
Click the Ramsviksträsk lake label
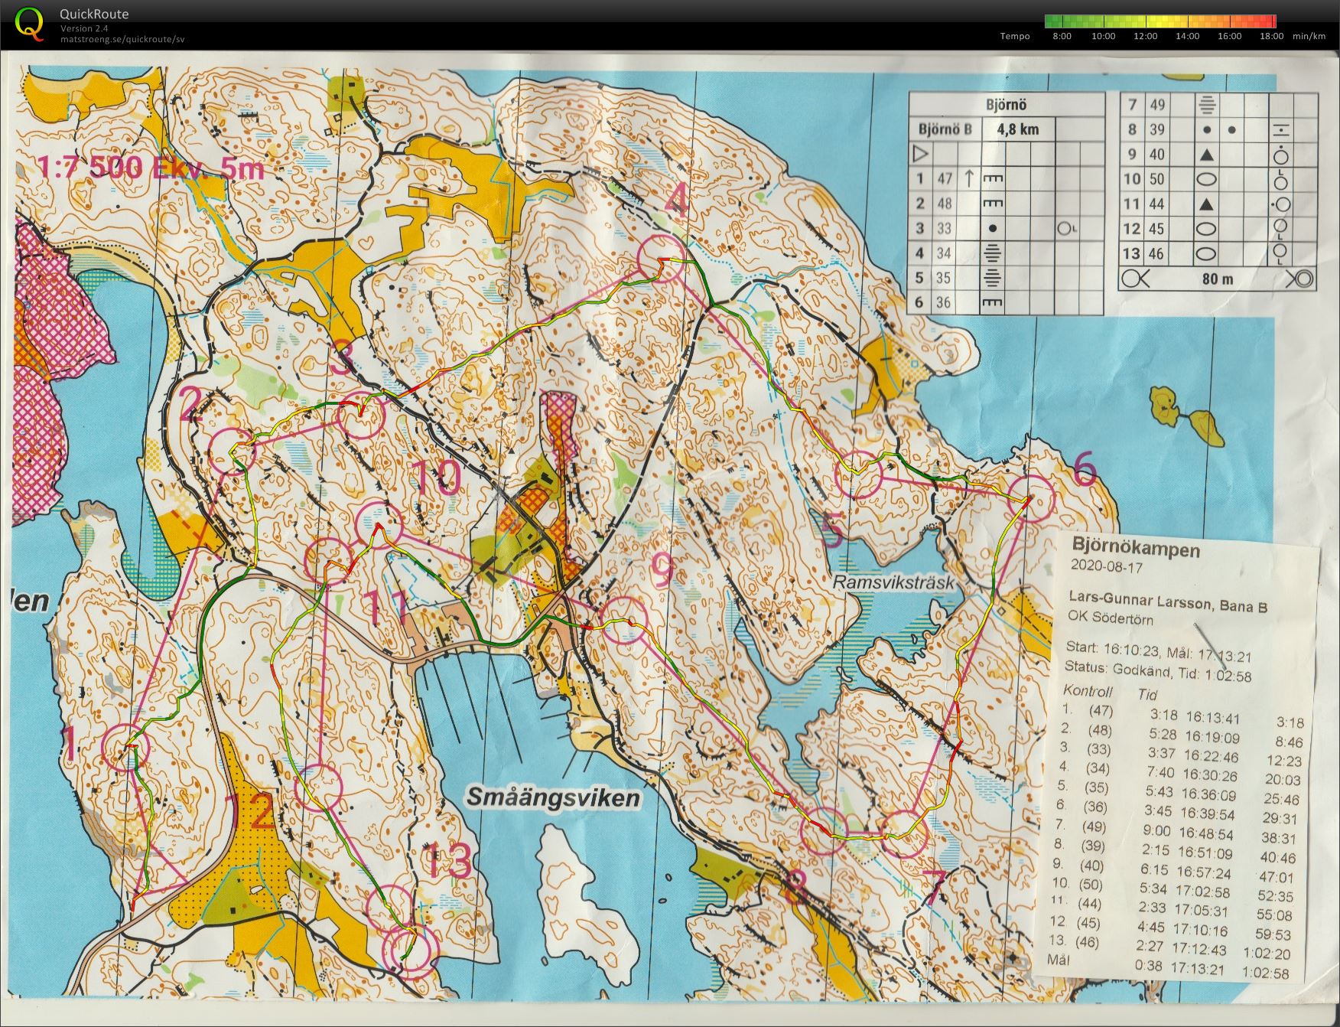pos(893,582)
